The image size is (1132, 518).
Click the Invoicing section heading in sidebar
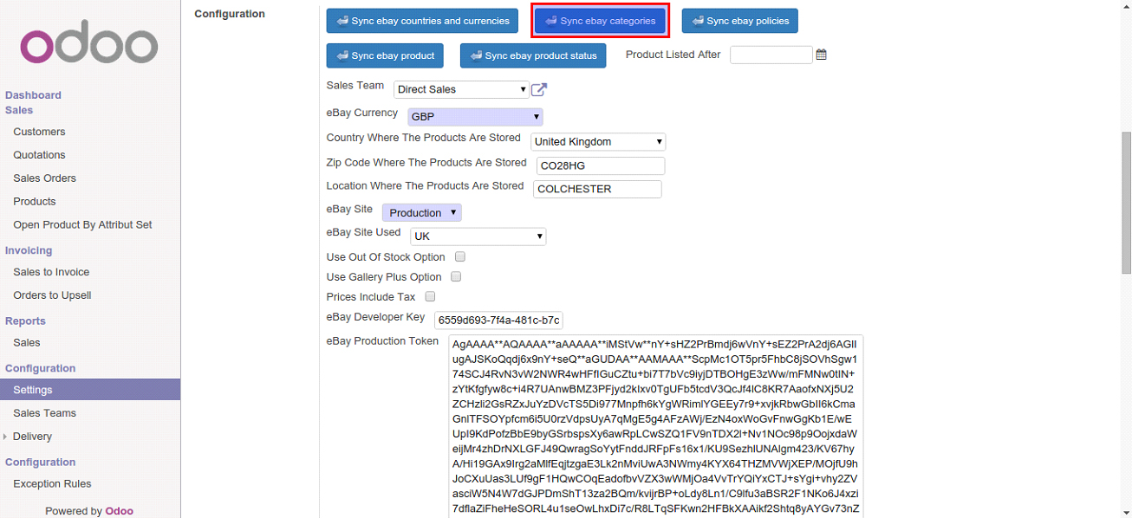29,250
